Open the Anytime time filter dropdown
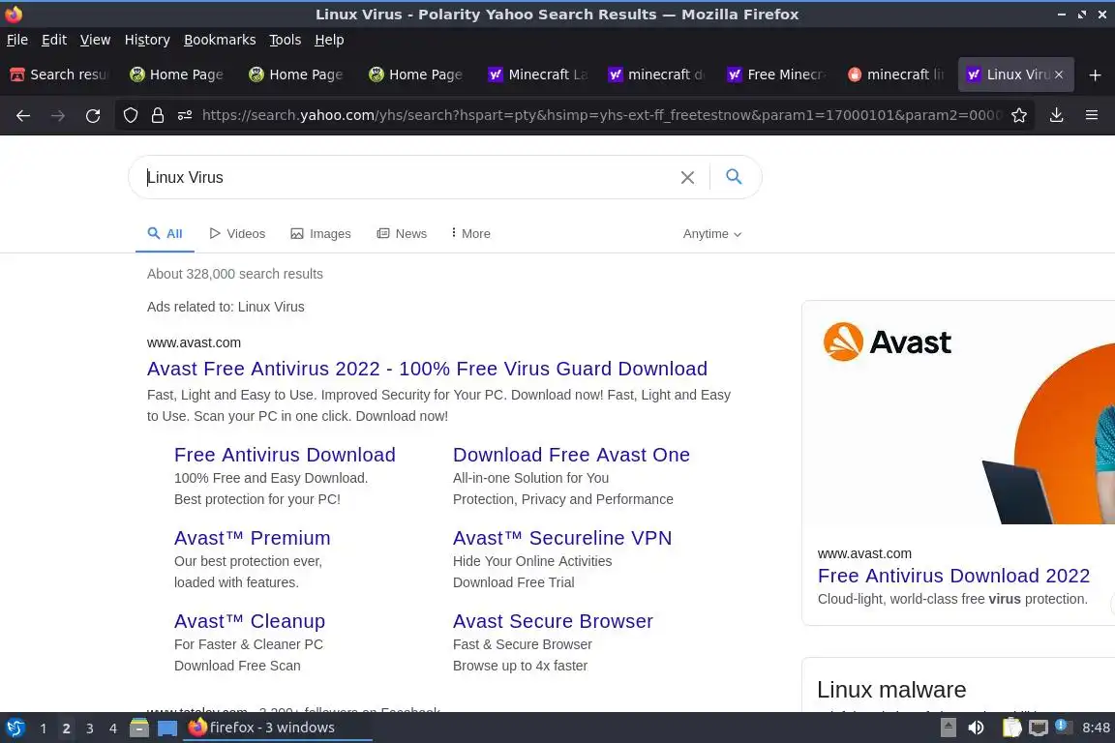This screenshot has width=1115, height=743. pyautogui.click(x=711, y=234)
